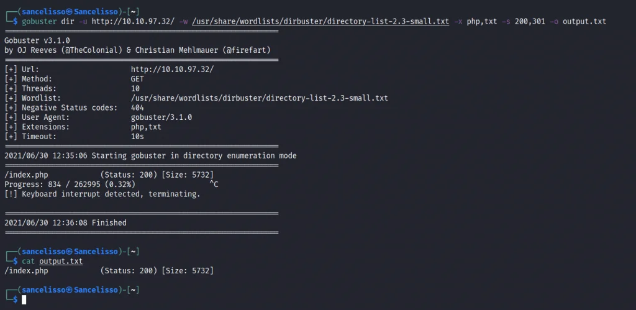This screenshot has width=636, height=310.
Task: Click the underlined output.txt in the cat command
Action: point(60,262)
